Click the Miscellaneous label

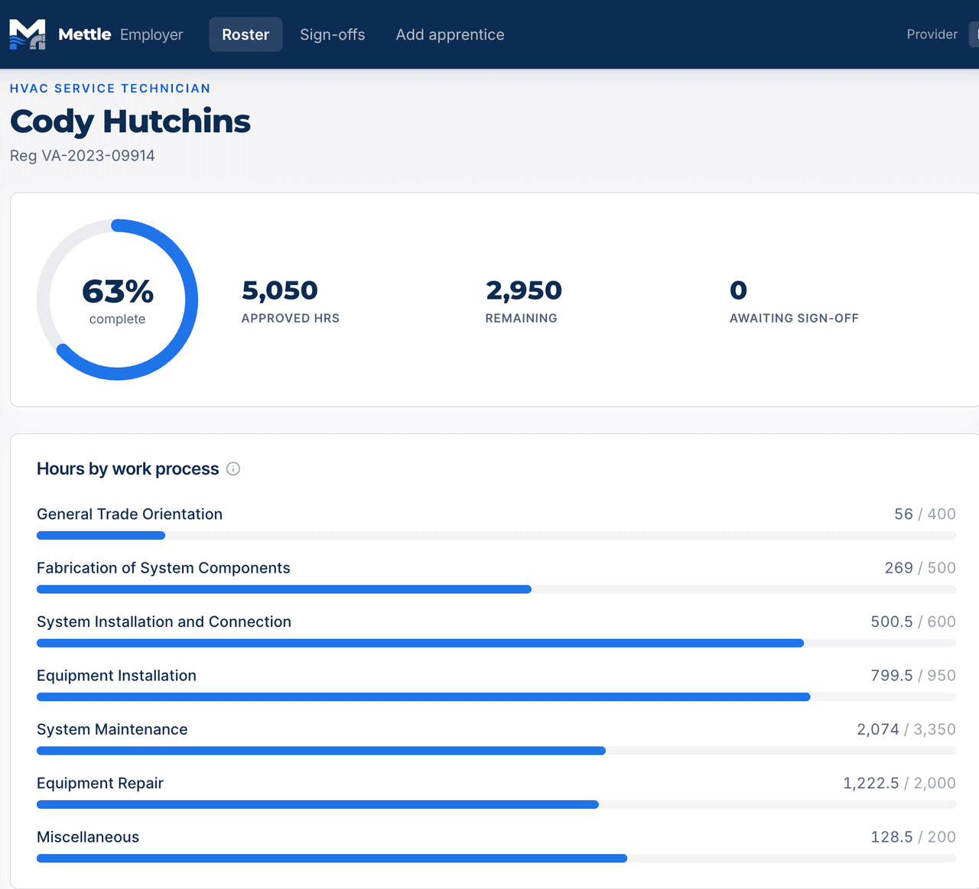tap(88, 837)
